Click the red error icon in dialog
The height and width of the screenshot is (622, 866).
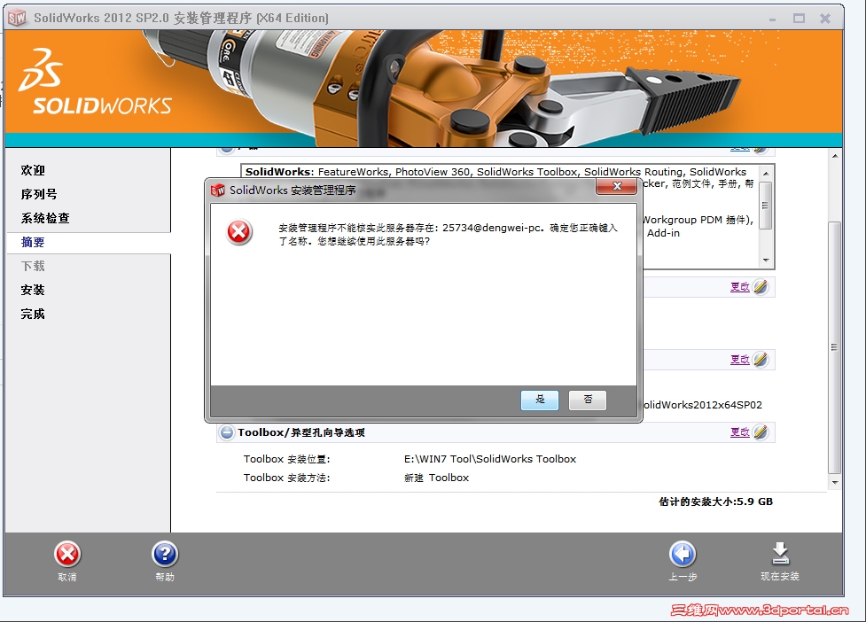pyautogui.click(x=239, y=232)
